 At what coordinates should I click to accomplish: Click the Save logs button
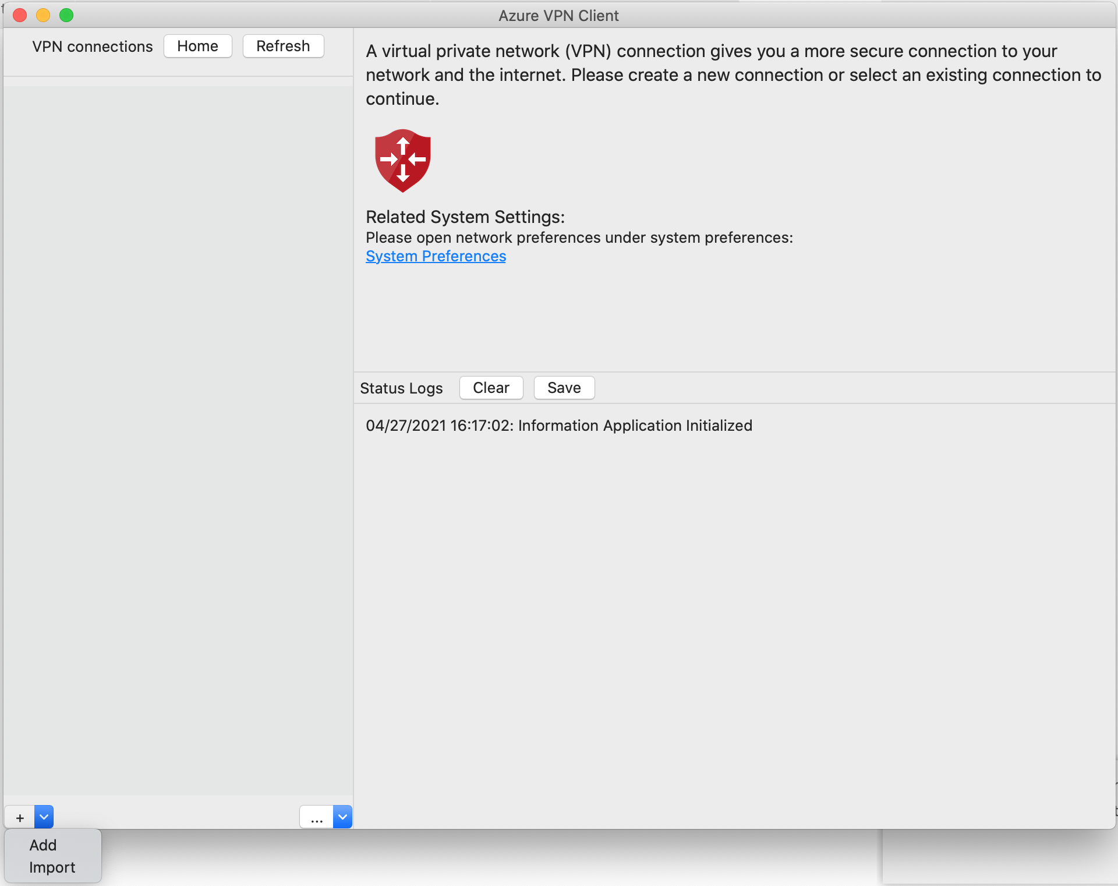(x=564, y=388)
